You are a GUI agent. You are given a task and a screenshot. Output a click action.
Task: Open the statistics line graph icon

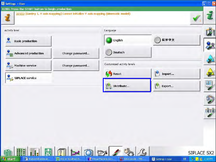tap(75, 152)
